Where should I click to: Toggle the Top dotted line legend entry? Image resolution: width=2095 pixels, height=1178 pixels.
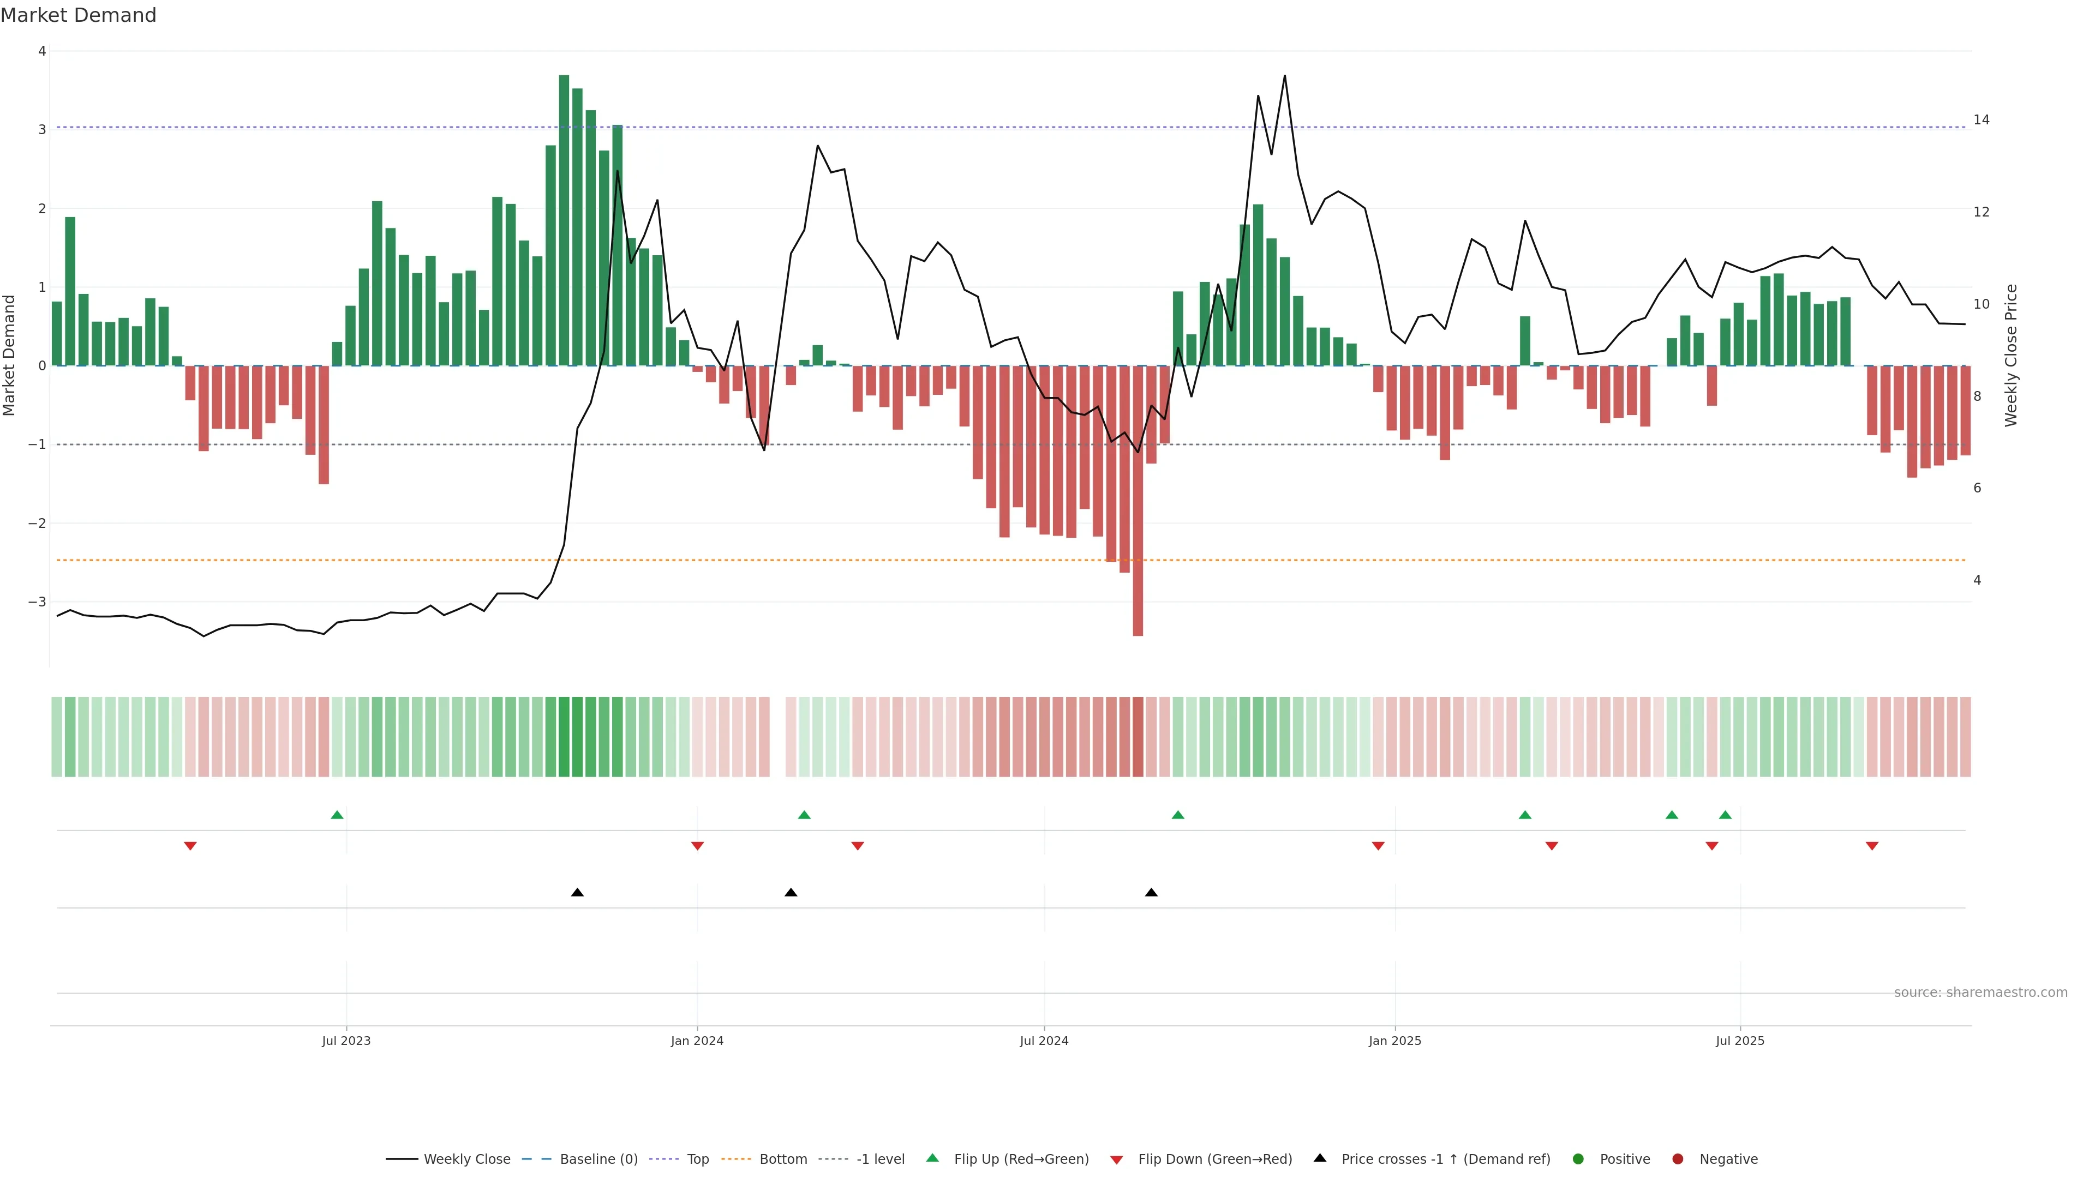click(697, 1158)
